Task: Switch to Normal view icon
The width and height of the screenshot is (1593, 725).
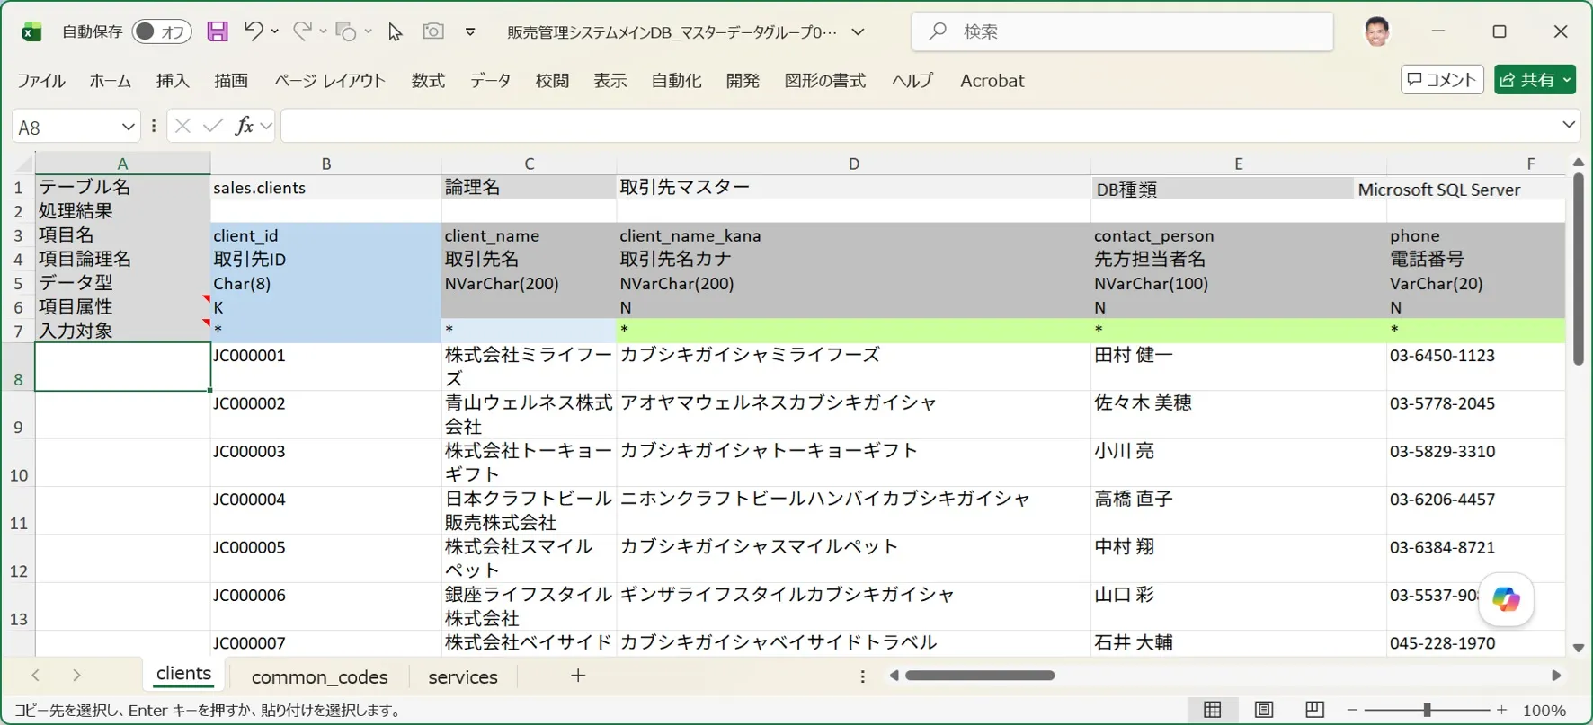Action: (1212, 710)
